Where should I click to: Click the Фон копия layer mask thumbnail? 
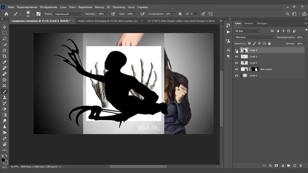point(255,69)
